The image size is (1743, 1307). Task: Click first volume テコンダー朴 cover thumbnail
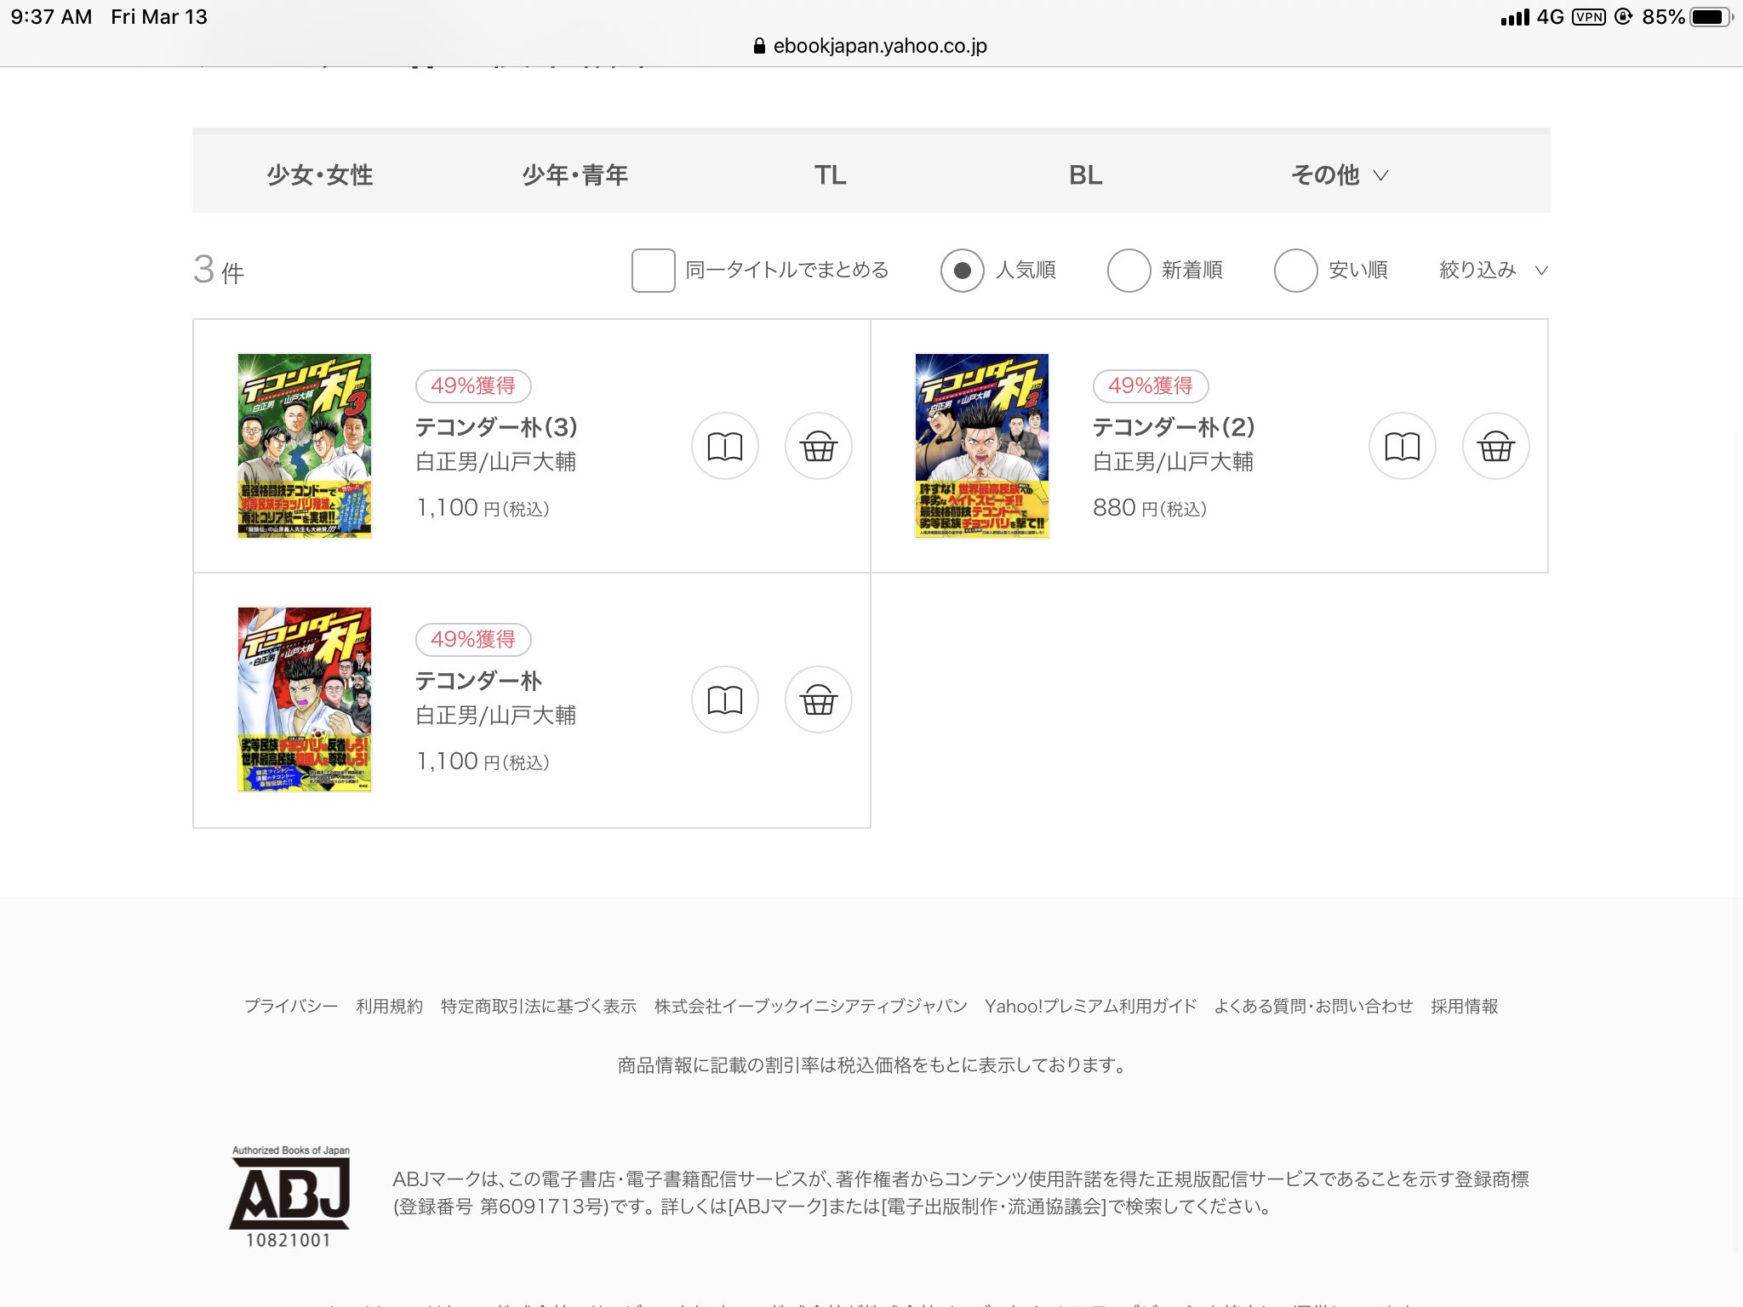tap(305, 699)
